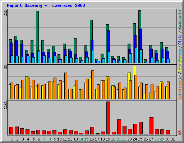Click the 1165 y-axis label of KB chart
The image size is (184, 143).
[x=6, y=105]
